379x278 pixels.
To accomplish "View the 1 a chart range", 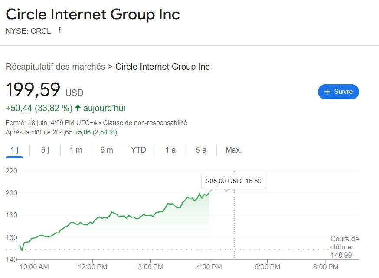I will pyautogui.click(x=170, y=150).
